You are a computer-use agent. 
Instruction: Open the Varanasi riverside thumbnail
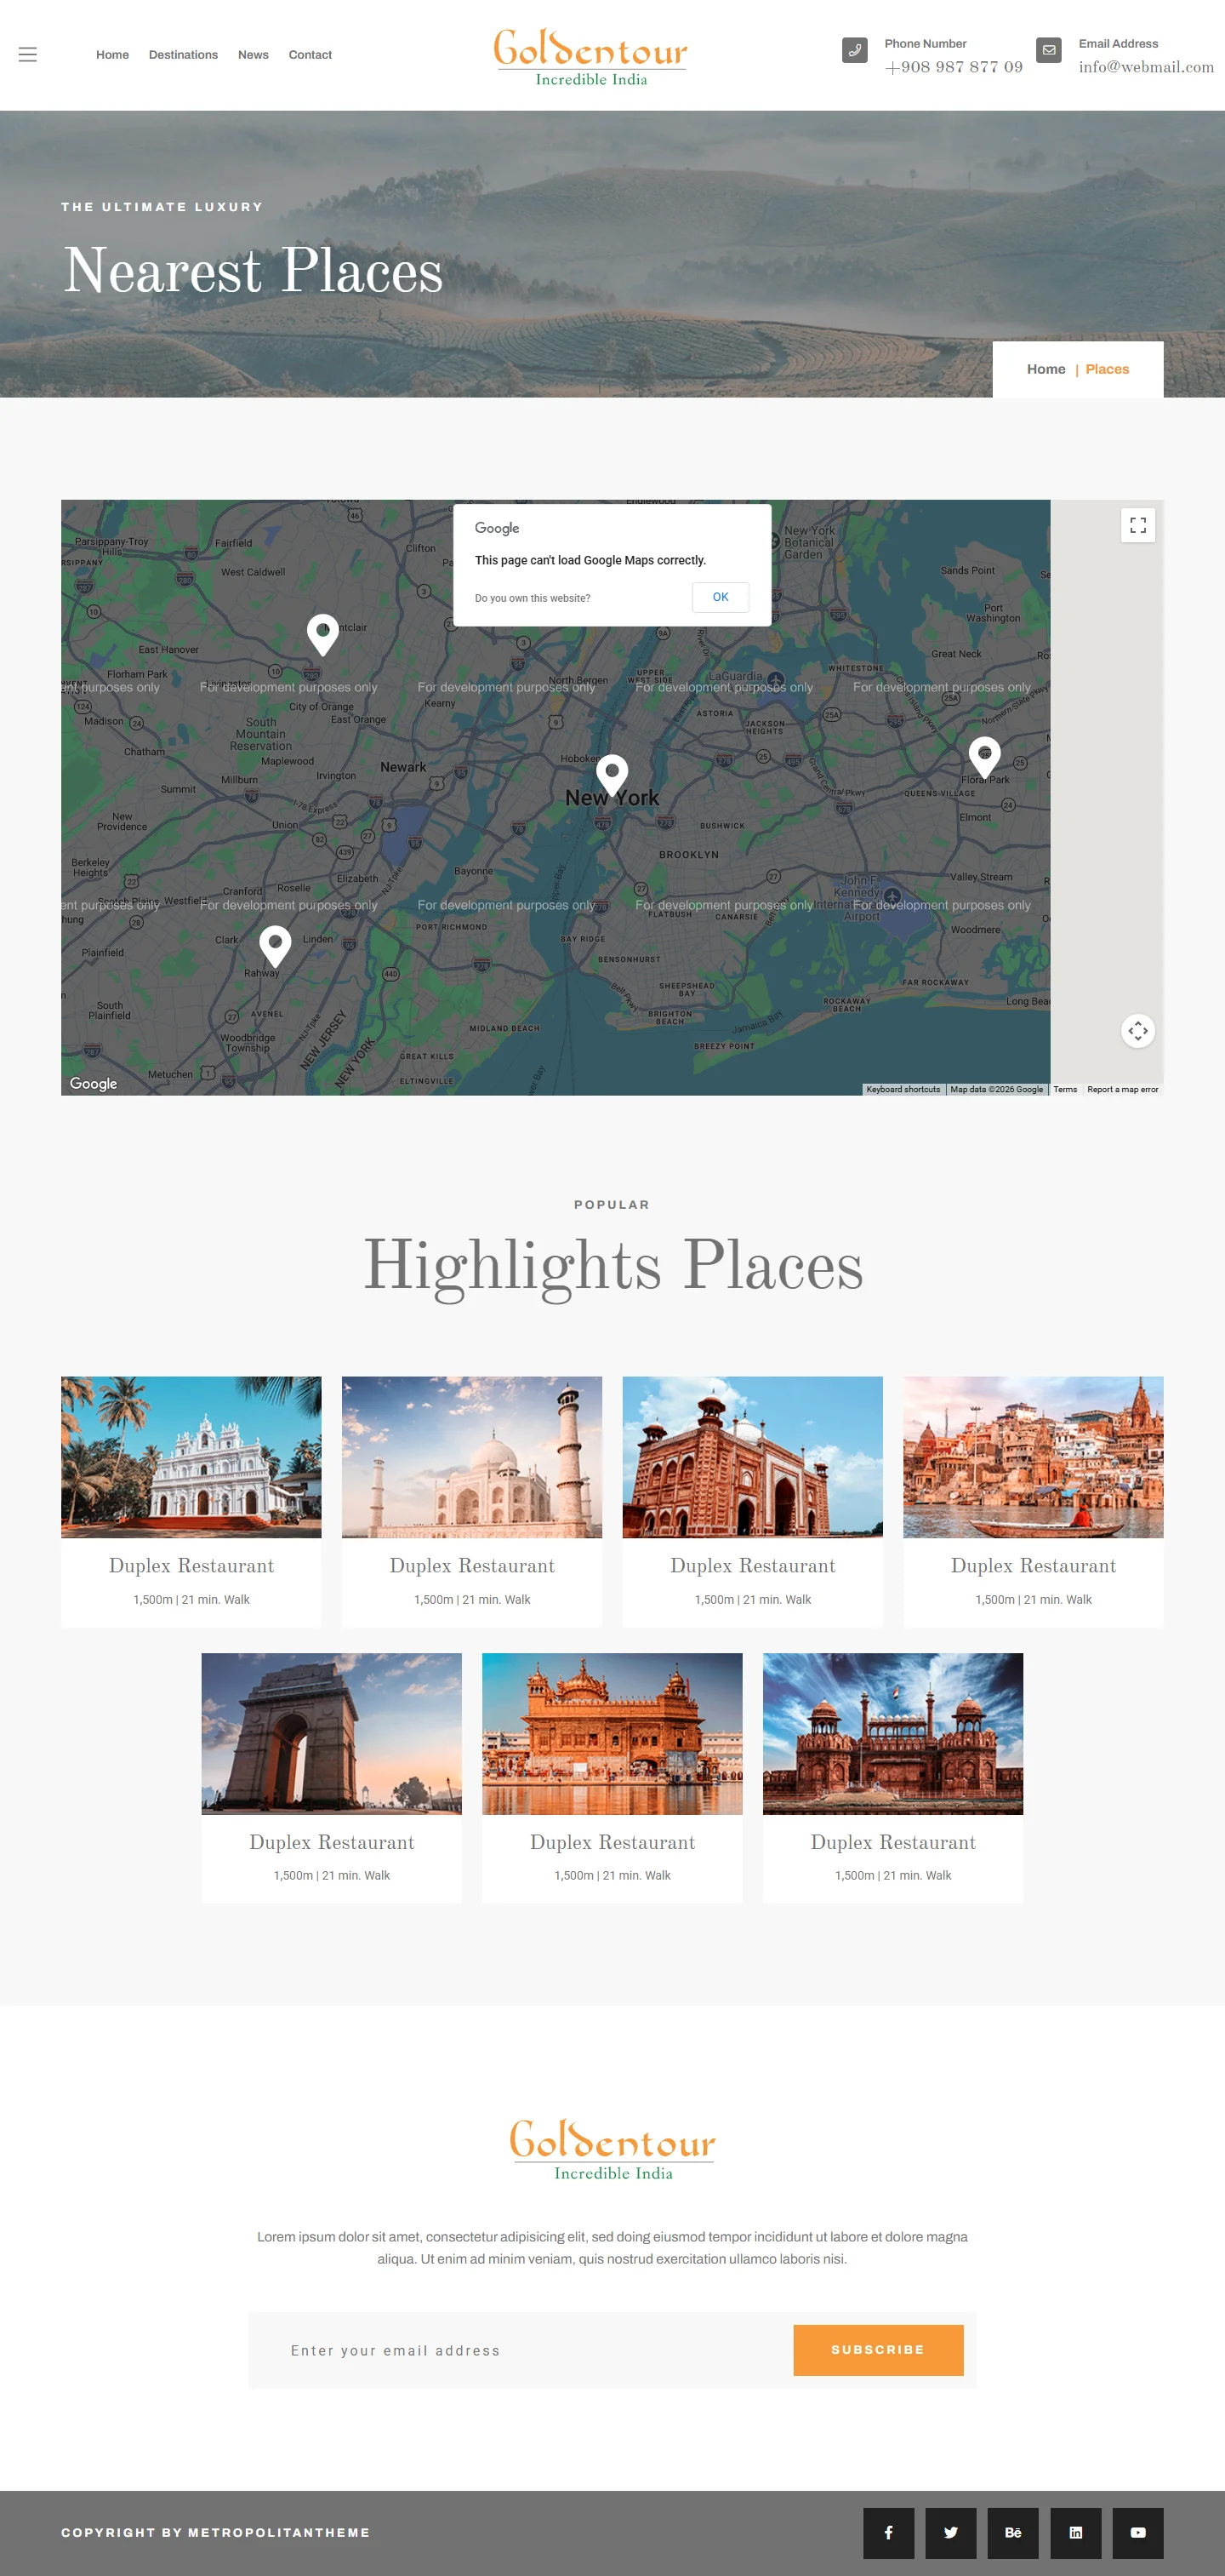coord(1033,1457)
